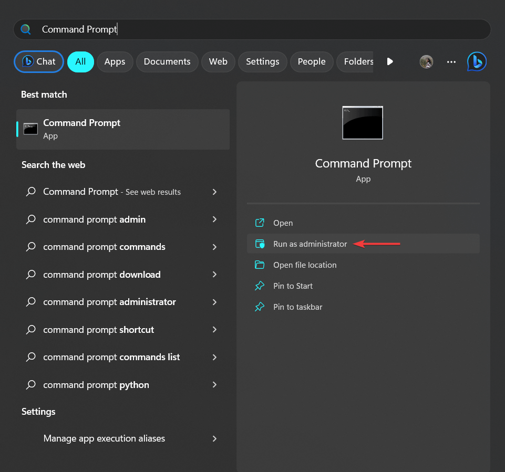505x472 pixels.
Task: Open the three-dots more options menu
Action: [451, 61]
